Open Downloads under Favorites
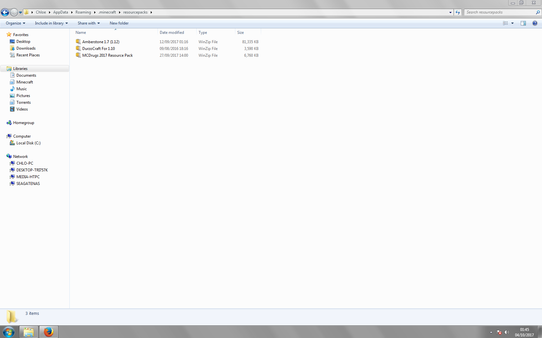Viewport: 542px width, 338px height. click(x=26, y=48)
